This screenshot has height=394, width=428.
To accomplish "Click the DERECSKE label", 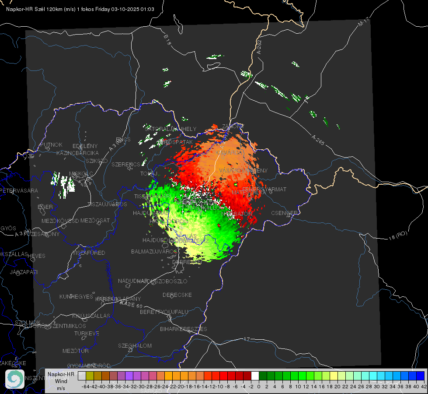I will [x=177, y=295].
